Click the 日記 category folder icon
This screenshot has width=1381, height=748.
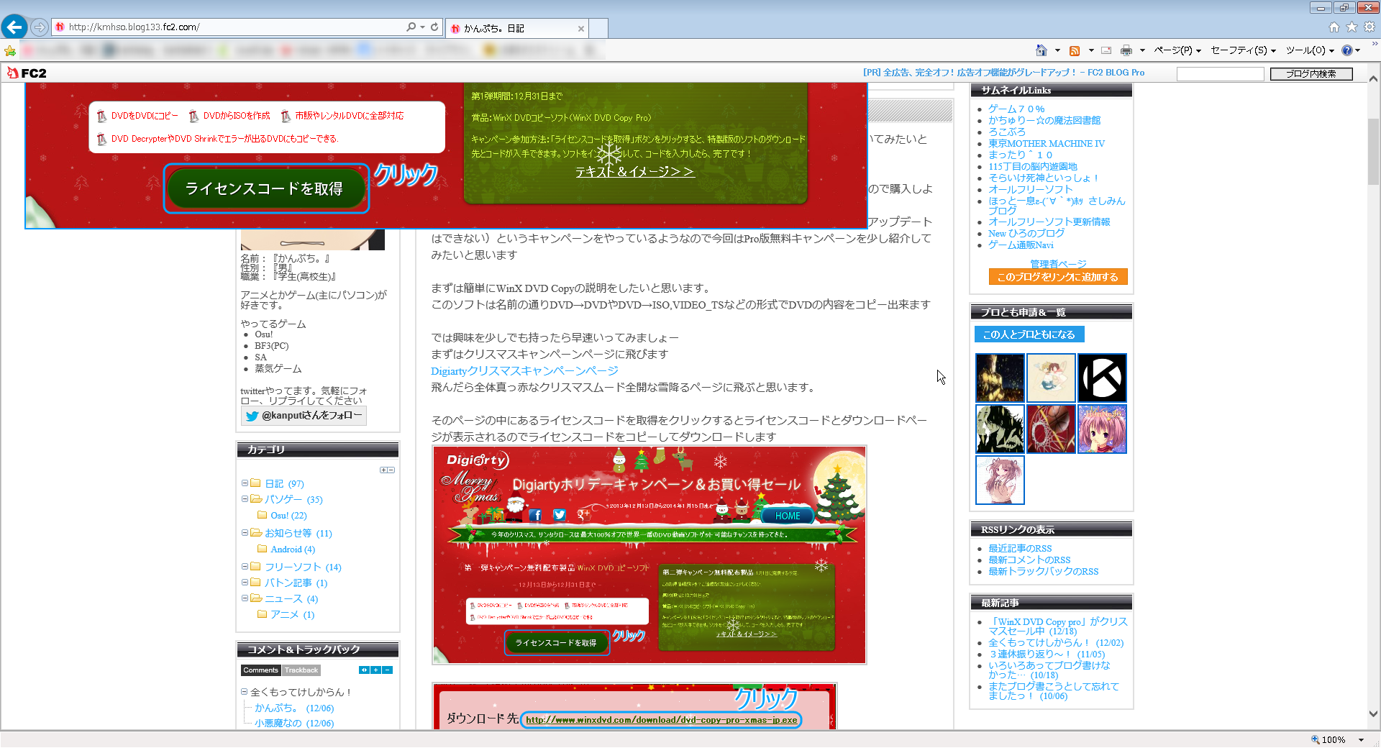tap(255, 483)
